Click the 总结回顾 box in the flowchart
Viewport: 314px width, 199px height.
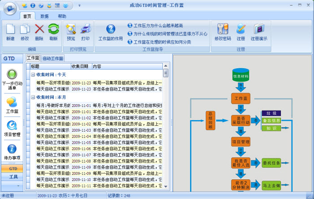coord(210,120)
